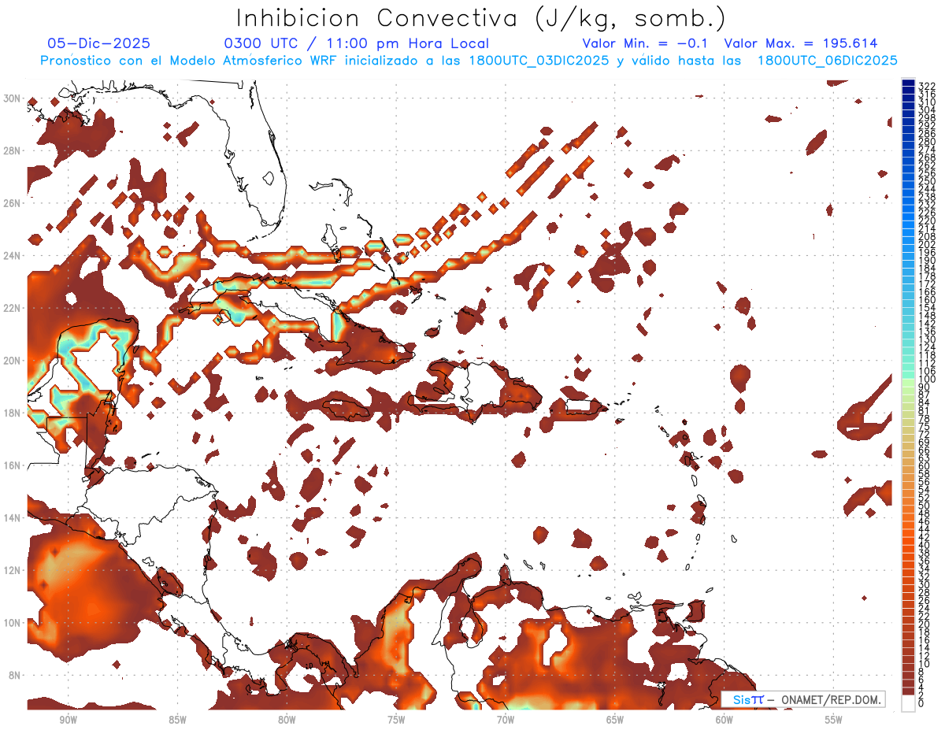Click the '202' color bar label
The height and width of the screenshot is (730, 945).
pyautogui.click(x=927, y=244)
